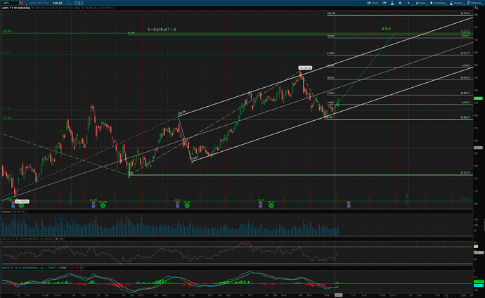Select the 'S = 0.618 of 1 + 3' annotation

[x=162, y=30]
